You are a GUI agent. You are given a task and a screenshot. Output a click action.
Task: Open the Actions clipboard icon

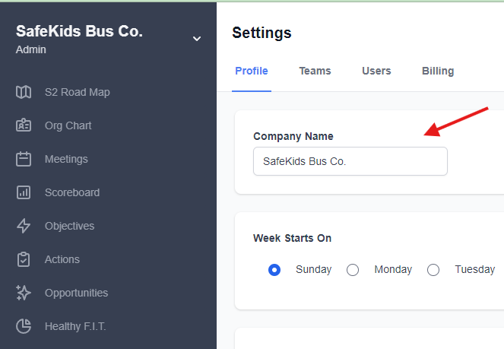[24, 259]
